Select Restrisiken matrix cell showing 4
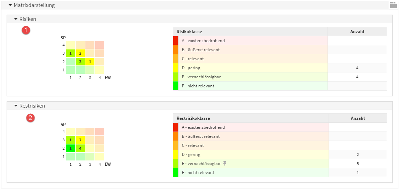 pyautogui.click(x=80, y=148)
